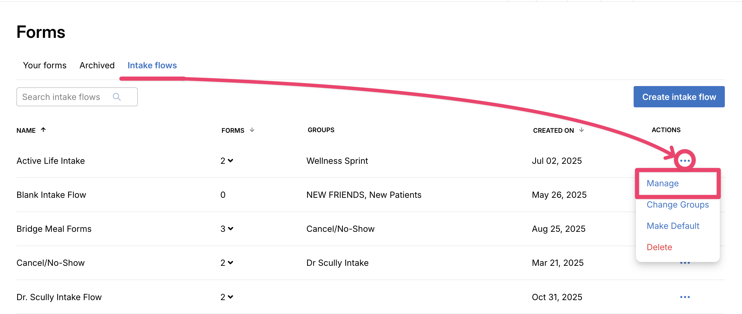Screen dimensions: 742x314
Task: Click the search magnifier icon
Action: pos(117,97)
